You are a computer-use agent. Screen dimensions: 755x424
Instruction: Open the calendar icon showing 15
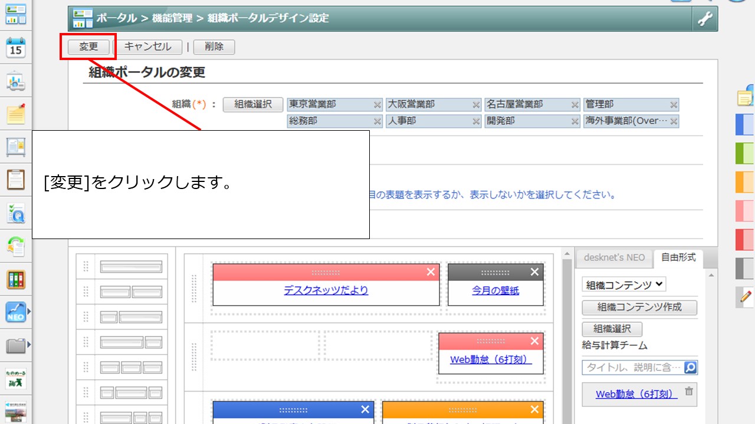click(x=16, y=48)
